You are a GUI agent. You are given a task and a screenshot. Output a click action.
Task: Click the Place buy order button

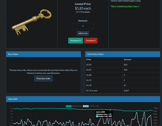click(43, 79)
